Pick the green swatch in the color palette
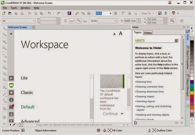 click(192, 89)
